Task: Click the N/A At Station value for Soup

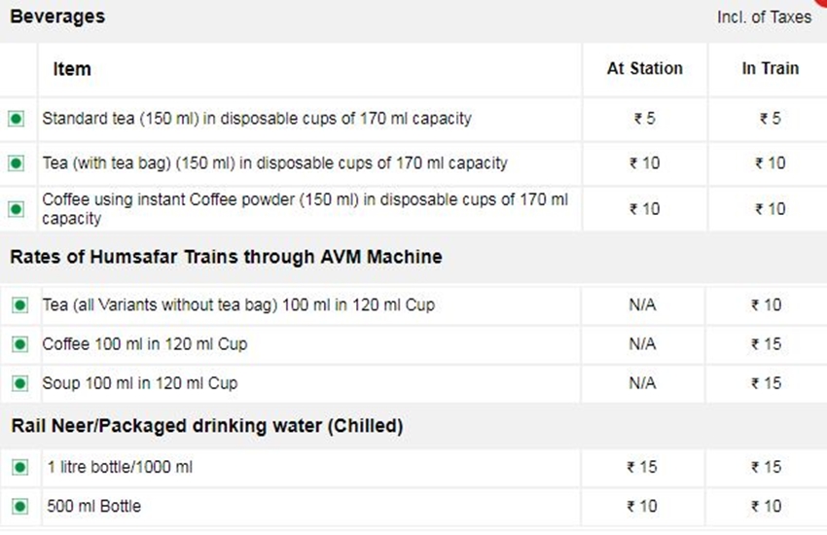Action: click(x=642, y=383)
